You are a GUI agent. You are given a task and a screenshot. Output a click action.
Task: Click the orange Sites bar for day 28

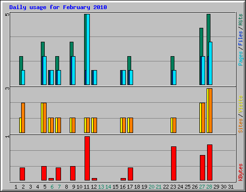coord(210,110)
